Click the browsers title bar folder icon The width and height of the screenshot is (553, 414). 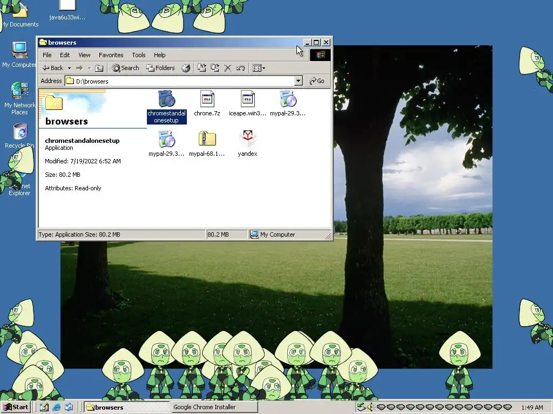click(x=43, y=42)
